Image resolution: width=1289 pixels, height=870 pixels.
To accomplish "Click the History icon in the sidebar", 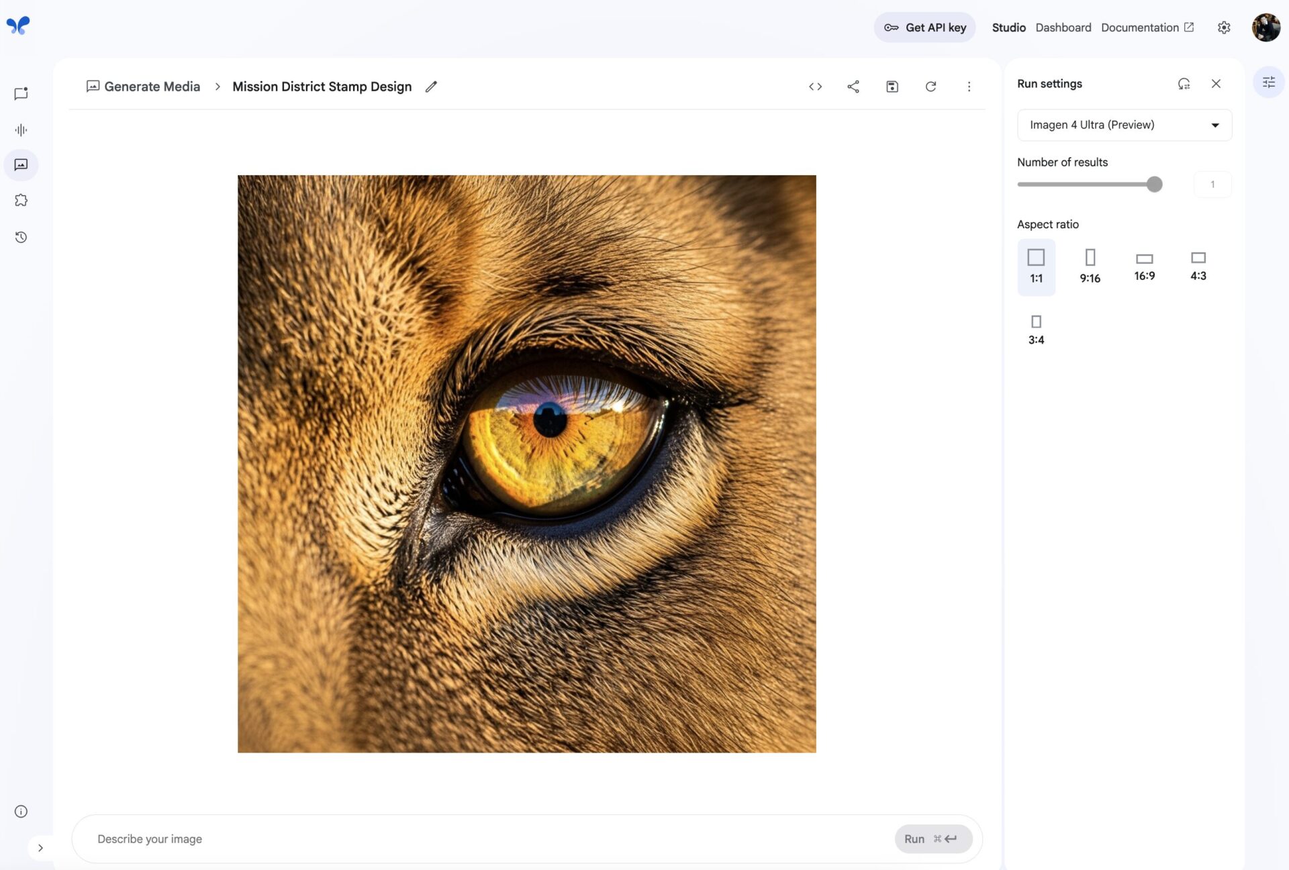I will point(21,237).
